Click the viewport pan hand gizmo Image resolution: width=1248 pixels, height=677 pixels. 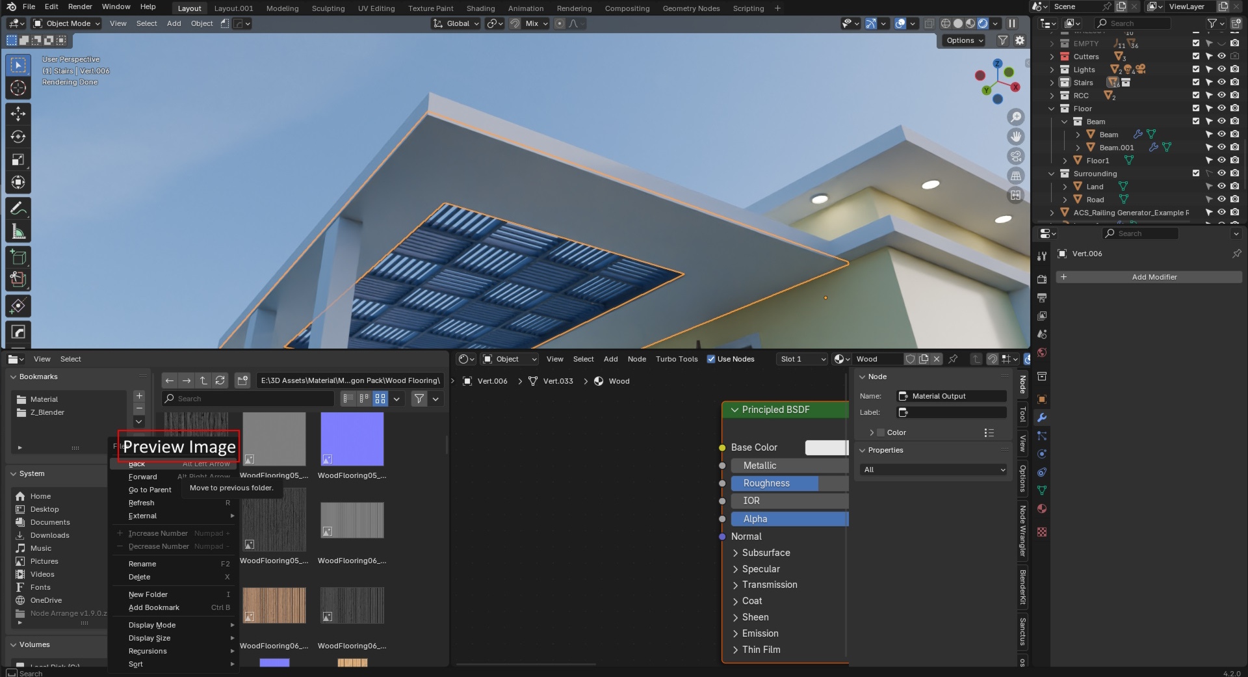(1015, 137)
